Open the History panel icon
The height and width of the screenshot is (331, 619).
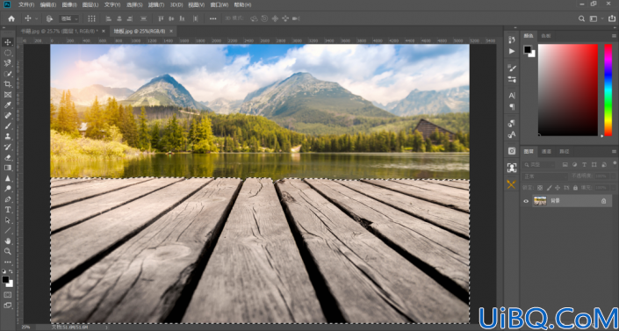(512, 40)
